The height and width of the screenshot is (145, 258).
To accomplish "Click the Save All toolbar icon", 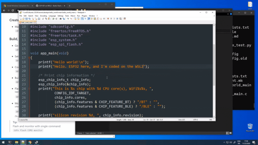I will 29,19.
